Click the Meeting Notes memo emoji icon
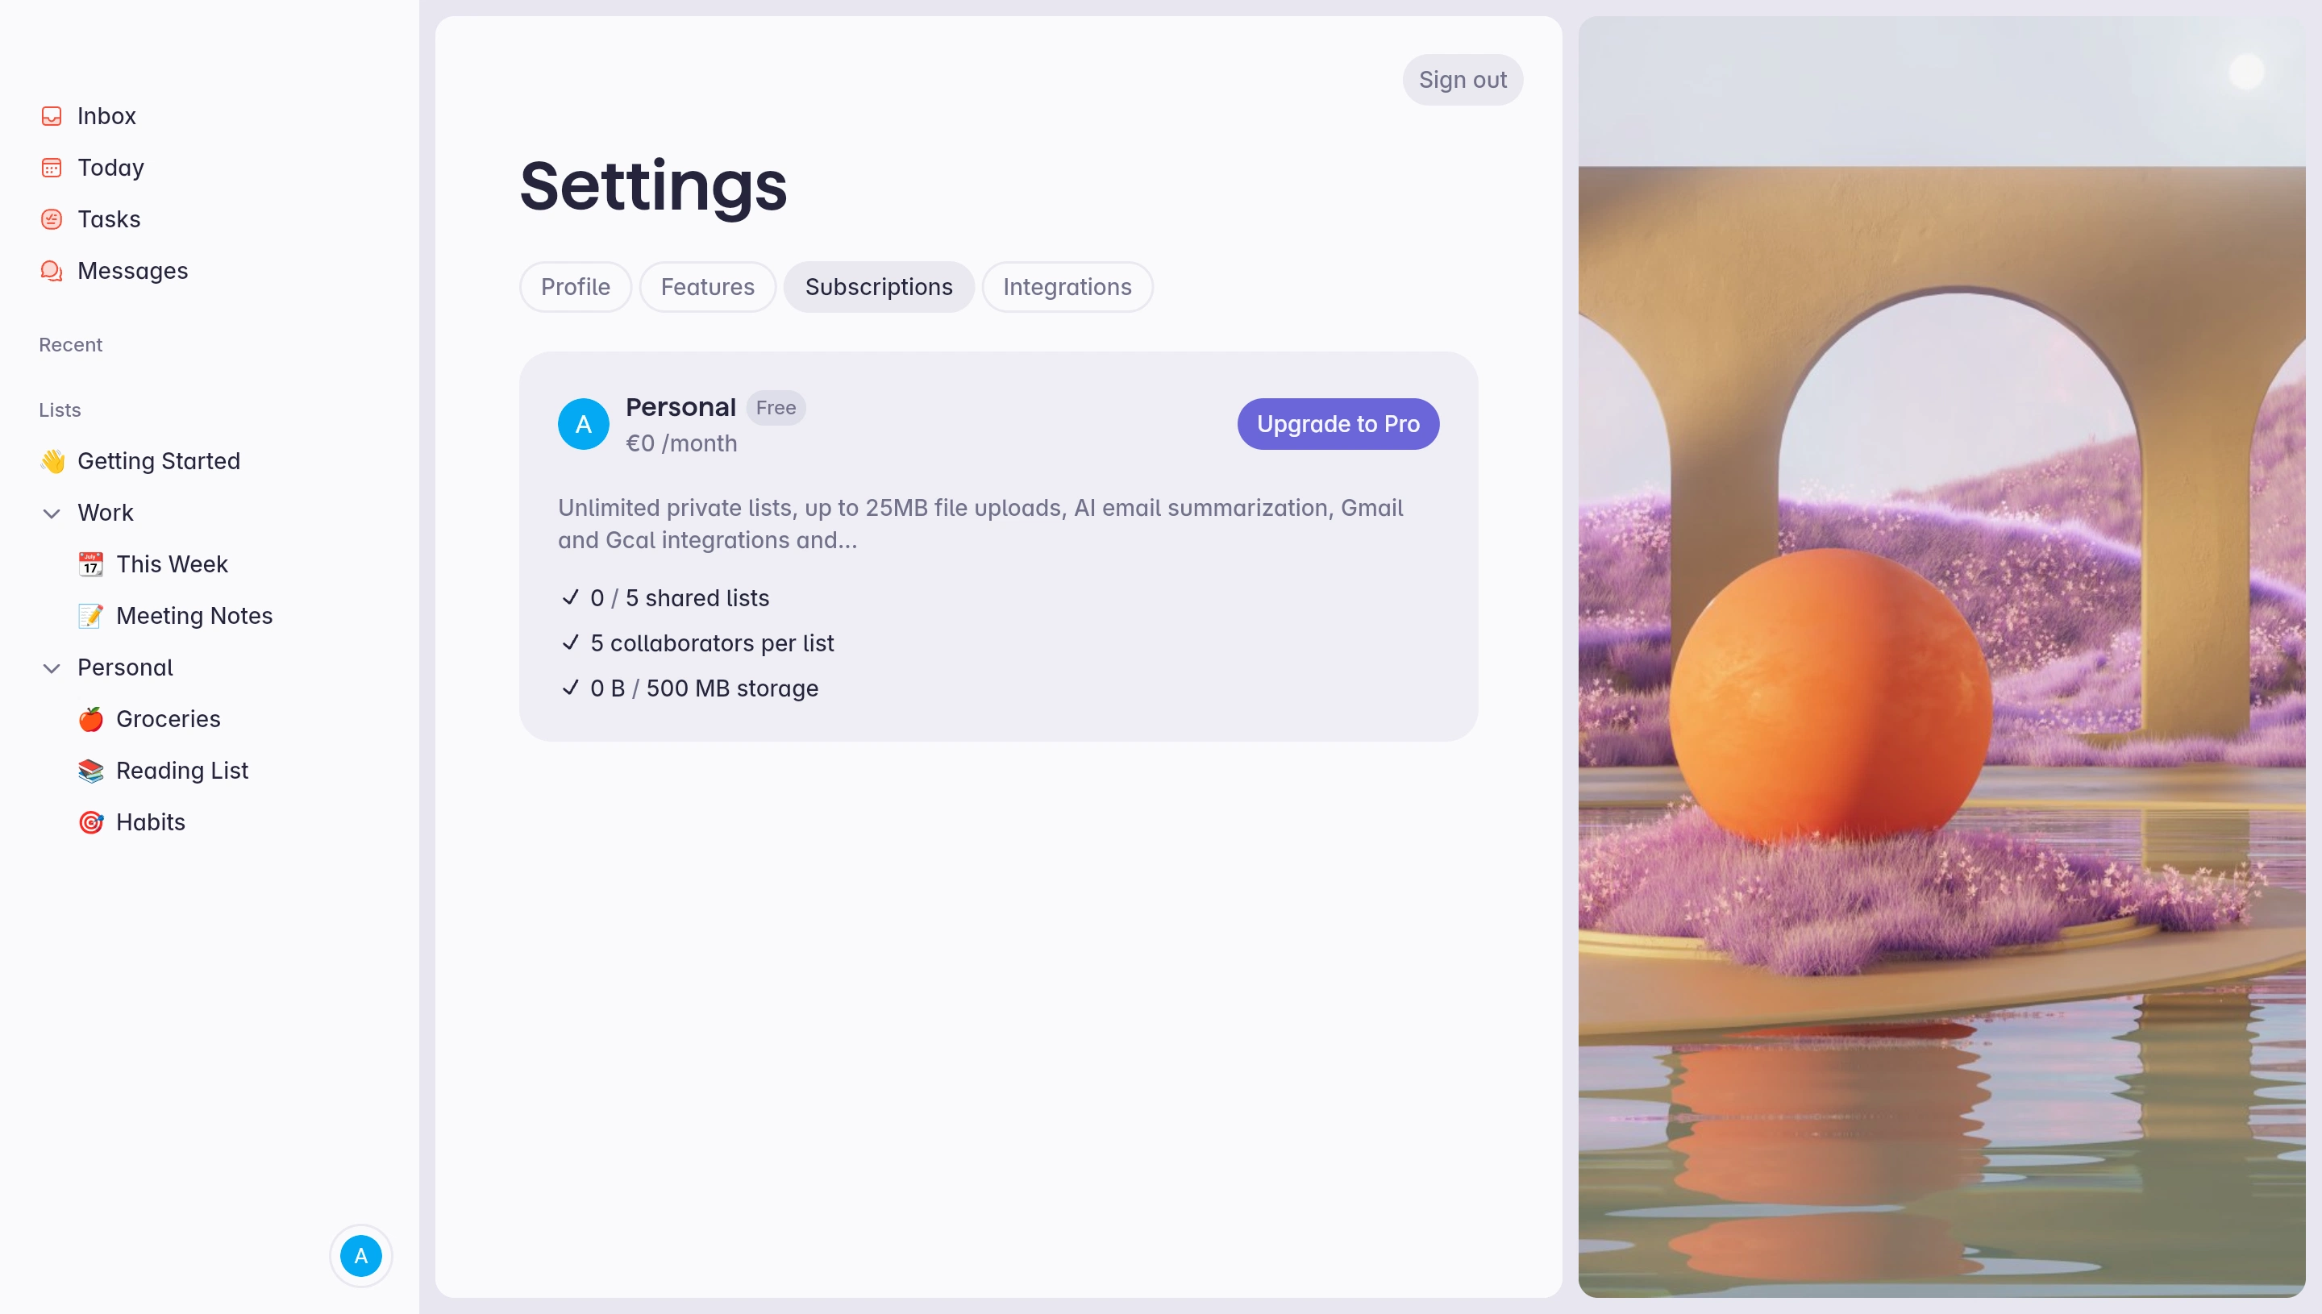This screenshot has width=2322, height=1314. point(91,616)
